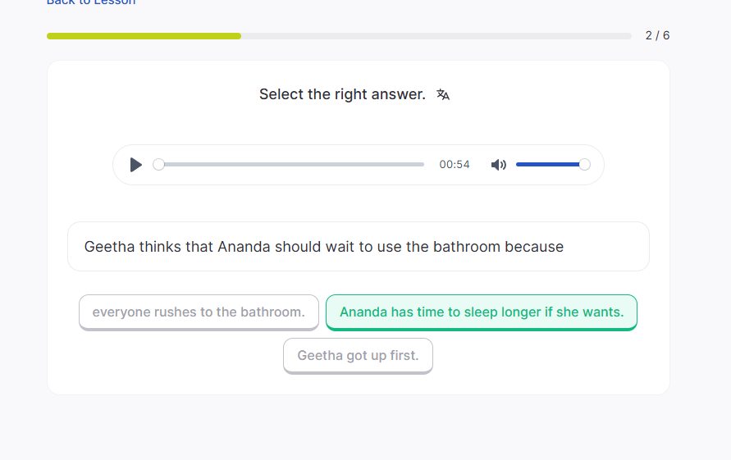This screenshot has height=460, width=731.
Task: Click the audio seek handle at start
Action: [x=159, y=165]
